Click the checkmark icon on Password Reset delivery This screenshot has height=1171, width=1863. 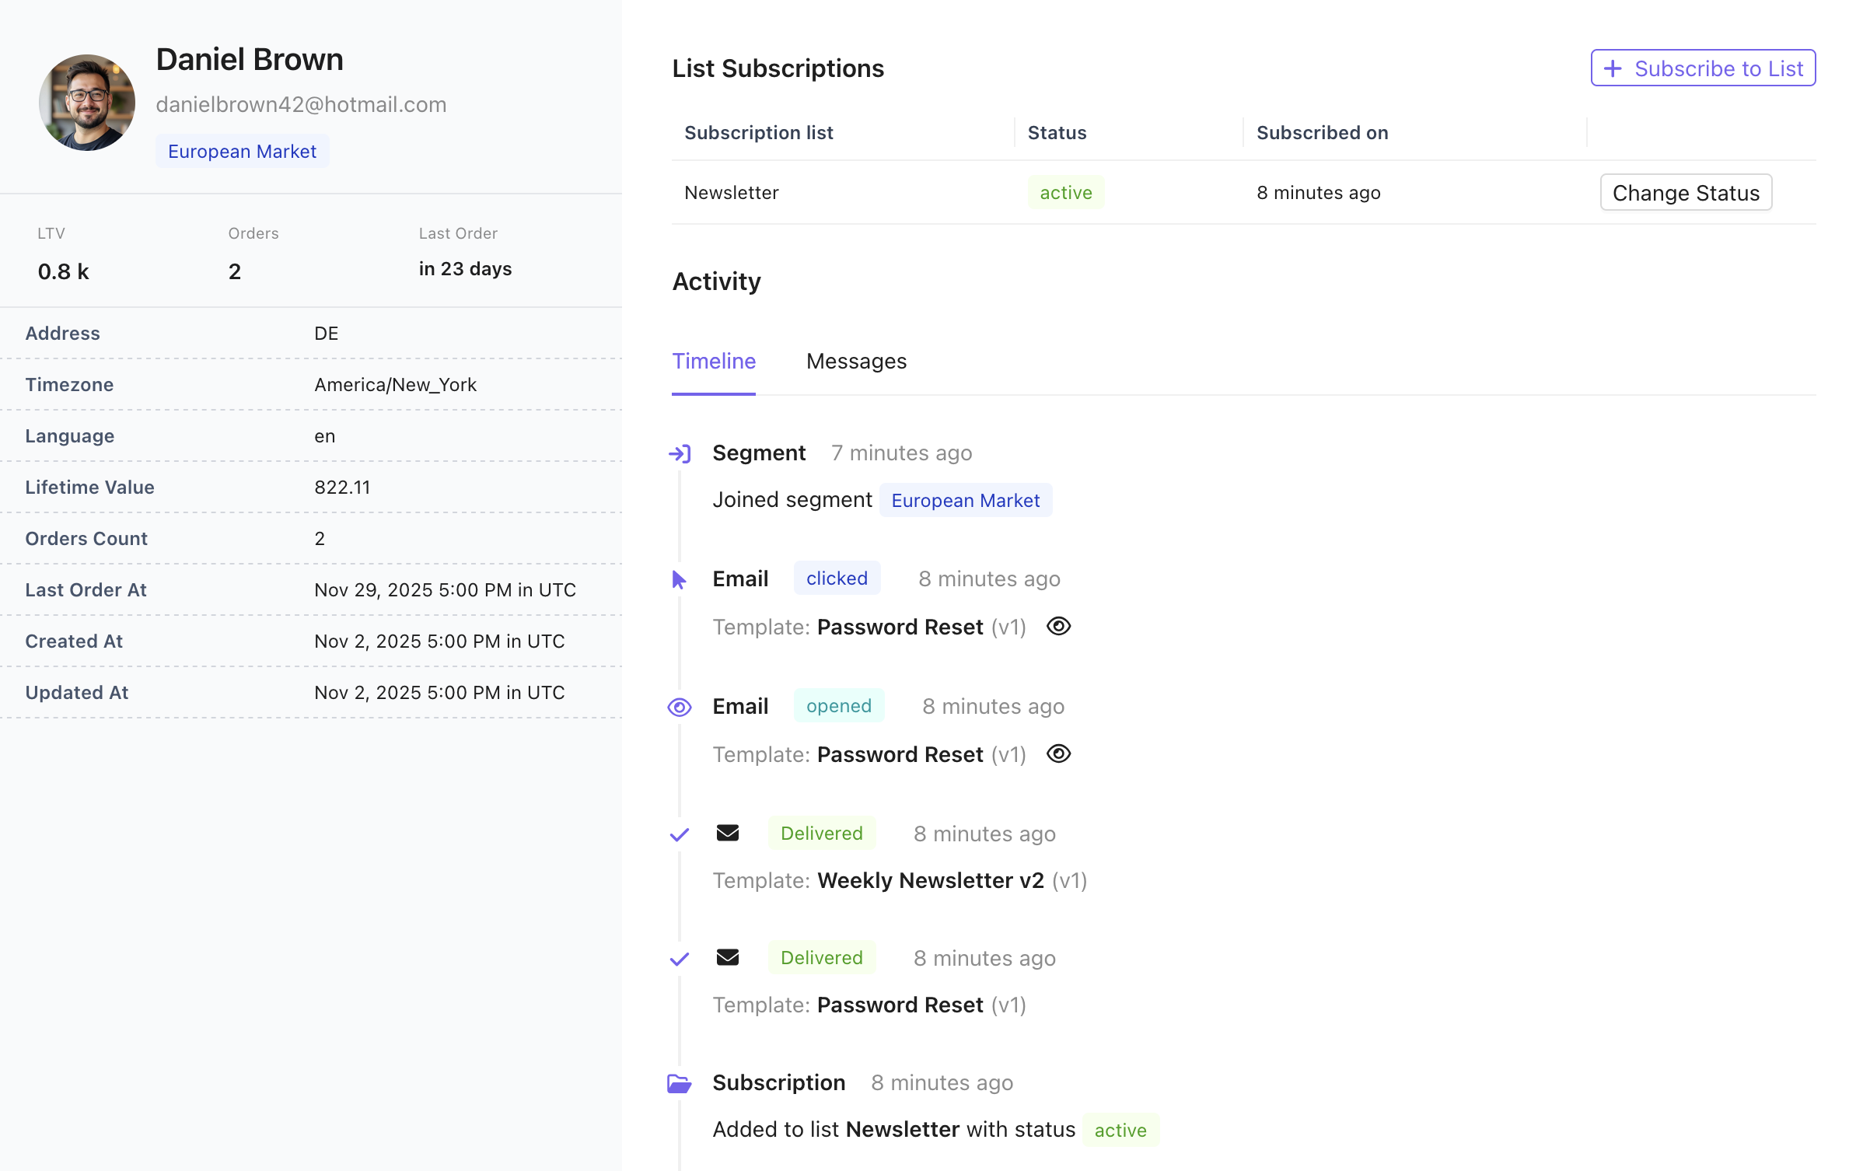(x=679, y=958)
